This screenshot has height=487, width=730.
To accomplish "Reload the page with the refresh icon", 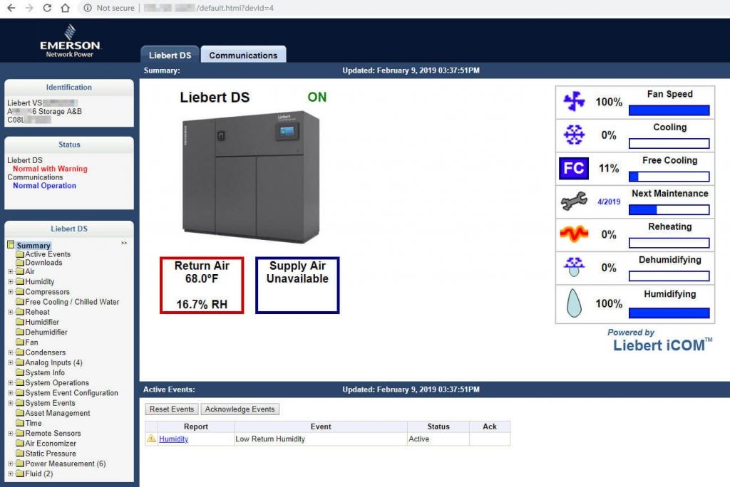I will (x=47, y=8).
